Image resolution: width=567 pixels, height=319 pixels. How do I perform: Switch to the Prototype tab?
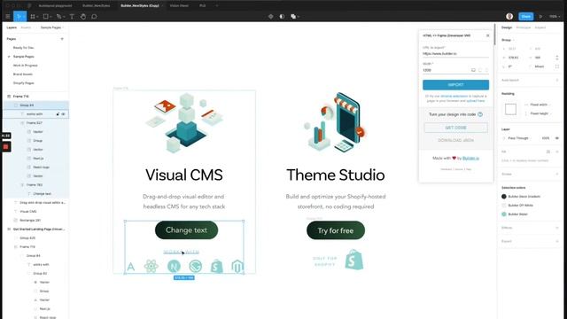(x=524, y=27)
